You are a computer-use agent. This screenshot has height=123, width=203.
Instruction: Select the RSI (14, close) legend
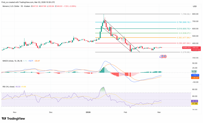point(8,86)
